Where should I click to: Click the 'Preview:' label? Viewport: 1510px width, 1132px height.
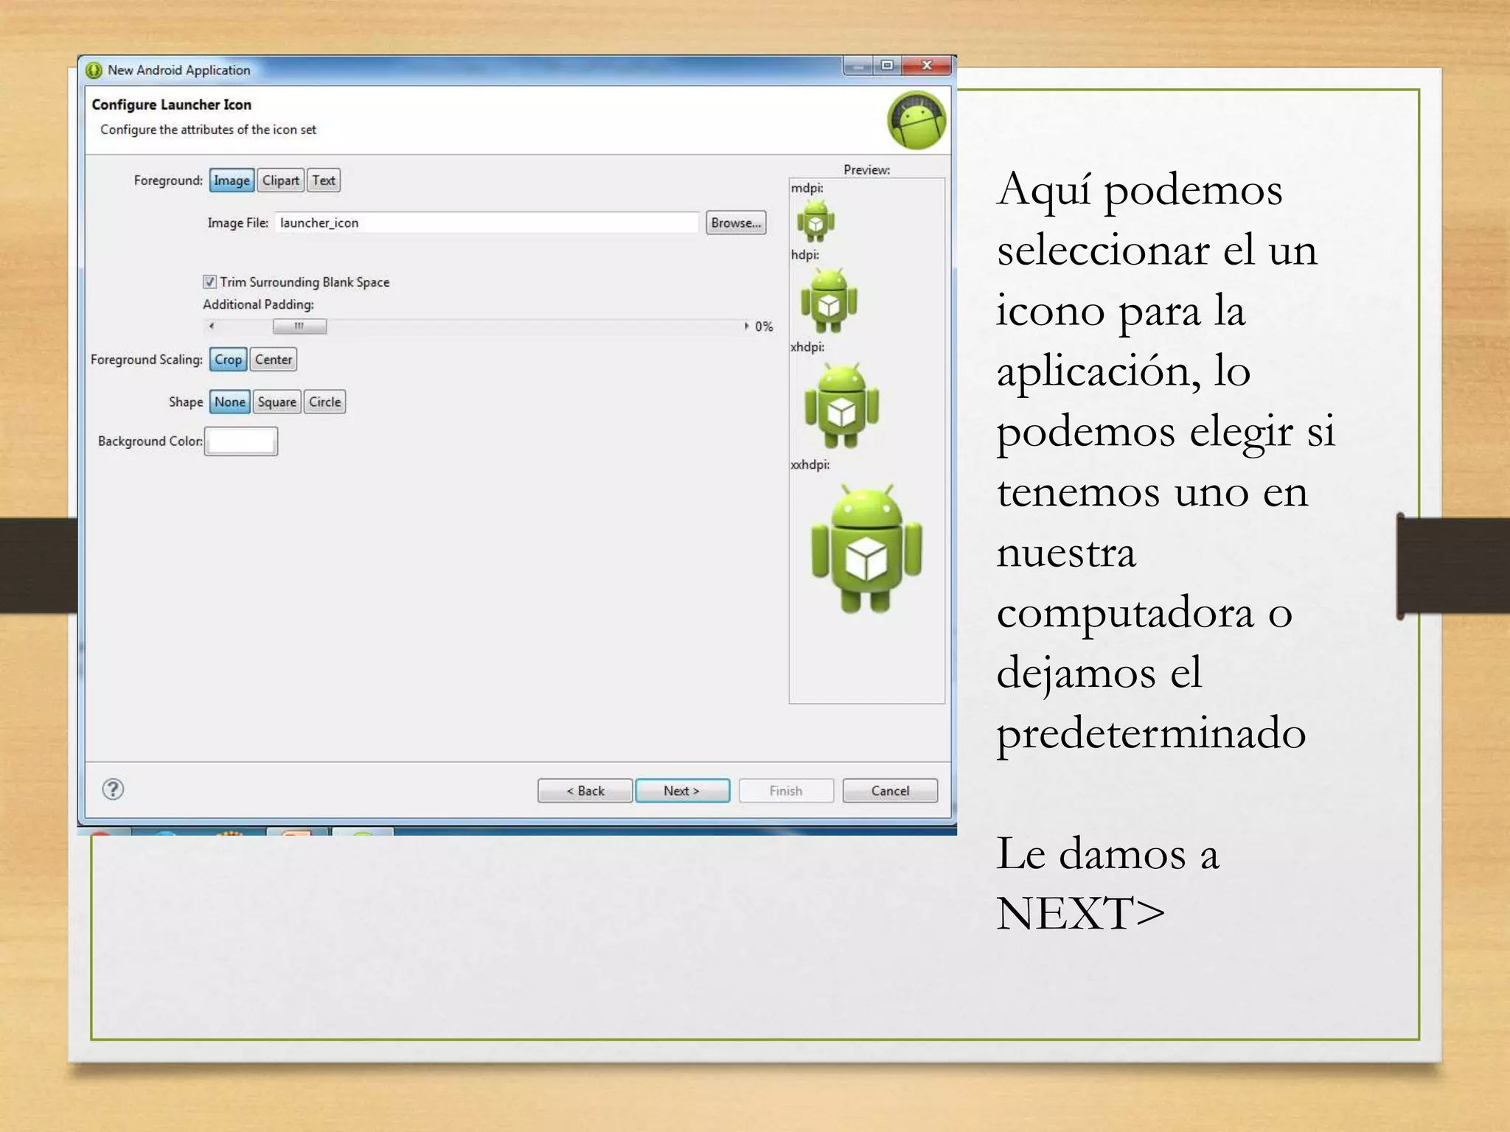coord(867,170)
